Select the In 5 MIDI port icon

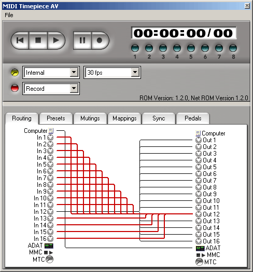click(50, 165)
